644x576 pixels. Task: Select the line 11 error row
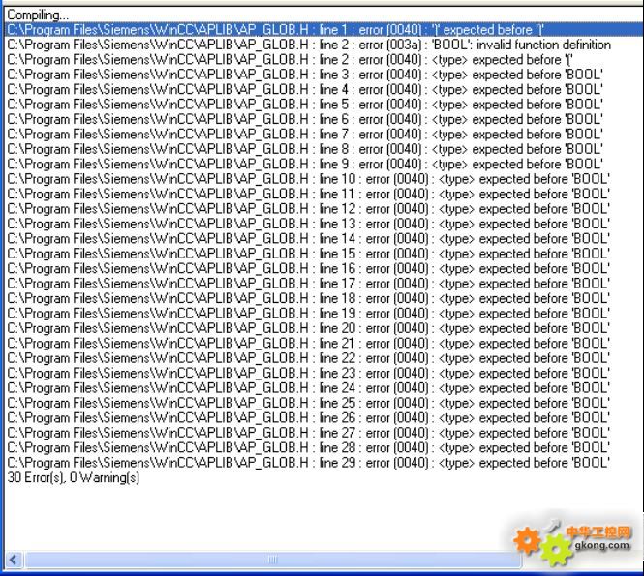pyautogui.click(x=309, y=194)
